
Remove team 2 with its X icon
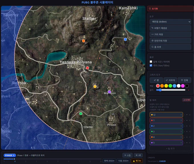(x=190, y=126)
